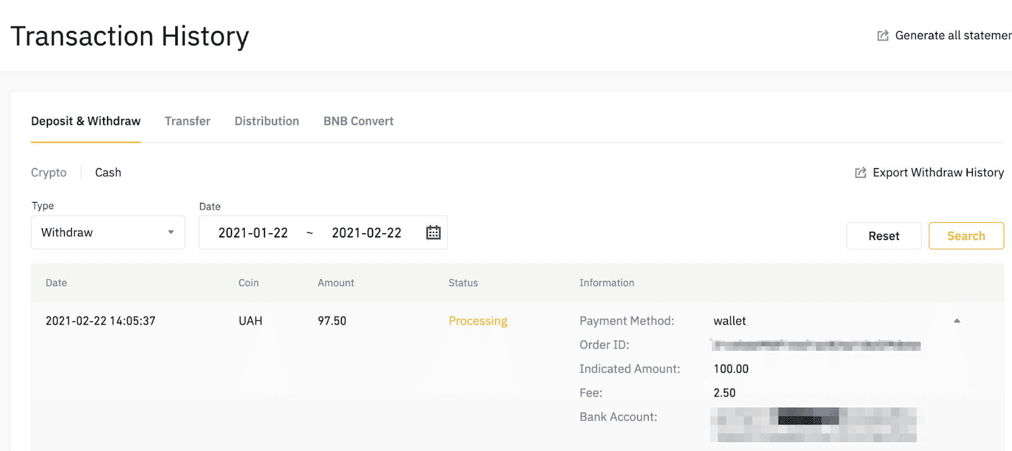Click Export Withdraw History link text

(x=938, y=172)
